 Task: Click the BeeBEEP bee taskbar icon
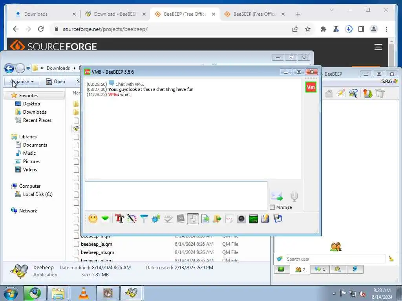131,293
